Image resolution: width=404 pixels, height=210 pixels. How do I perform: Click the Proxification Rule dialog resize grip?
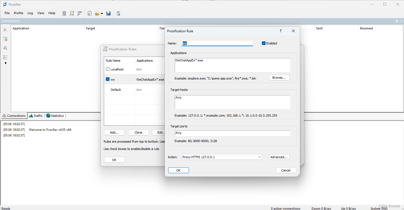298,175
